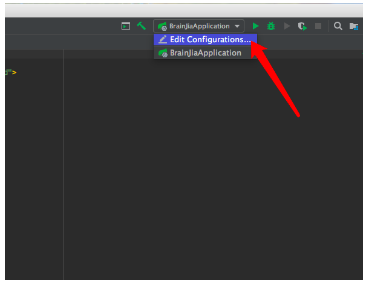This screenshot has width=366, height=283.
Task: Open Search Everywhere magnifier icon
Action: click(x=338, y=26)
